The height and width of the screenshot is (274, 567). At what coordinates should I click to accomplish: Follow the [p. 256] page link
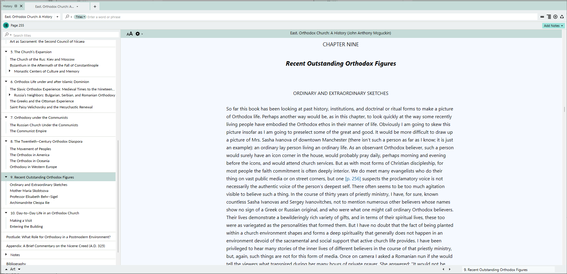[x=353, y=179]
